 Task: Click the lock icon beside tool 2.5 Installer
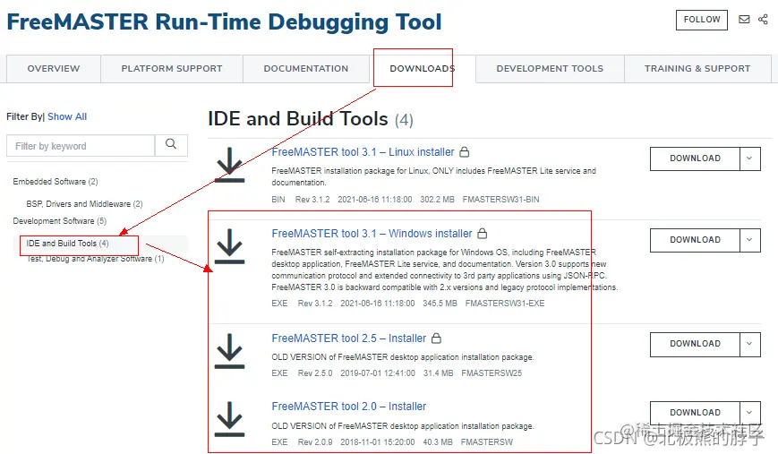(436, 338)
